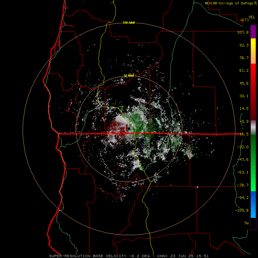
Task: Pick the yellow-orange segment of the color bar
Action: [x=253, y=51]
